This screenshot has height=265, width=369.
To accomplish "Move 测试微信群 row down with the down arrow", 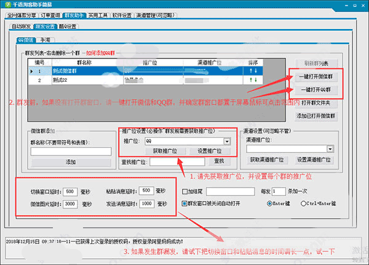I will (256, 71).
